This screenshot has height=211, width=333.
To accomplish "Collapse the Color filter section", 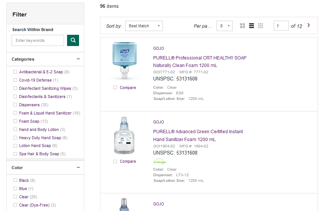I will point(78,168).
